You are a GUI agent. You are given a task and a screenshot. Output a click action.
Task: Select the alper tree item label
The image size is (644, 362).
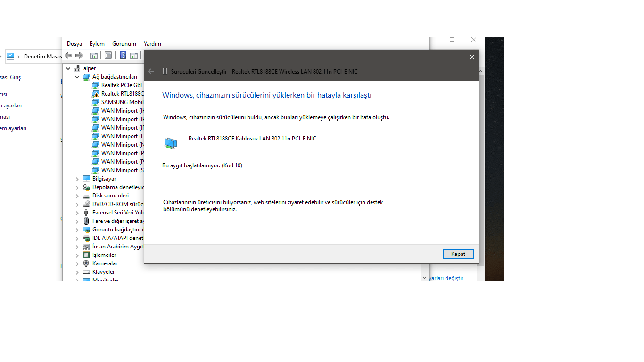(x=90, y=68)
